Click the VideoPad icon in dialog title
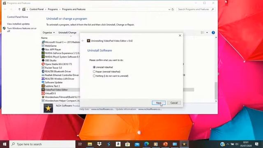The height and width of the screenshot is (148, 263). pyautogui.click(x=88, y=41)
